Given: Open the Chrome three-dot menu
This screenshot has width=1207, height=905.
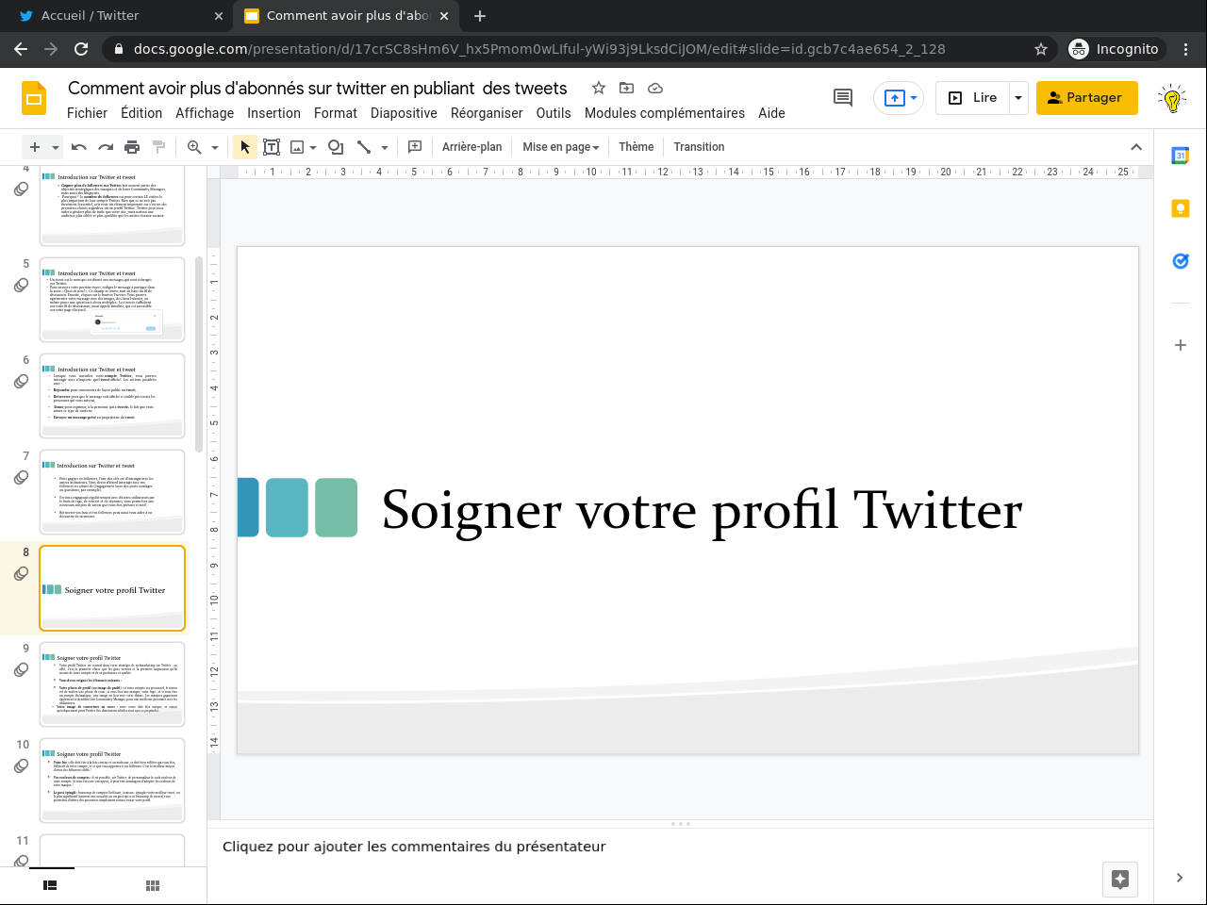Looking at the screenshot, I should 1186,49.
